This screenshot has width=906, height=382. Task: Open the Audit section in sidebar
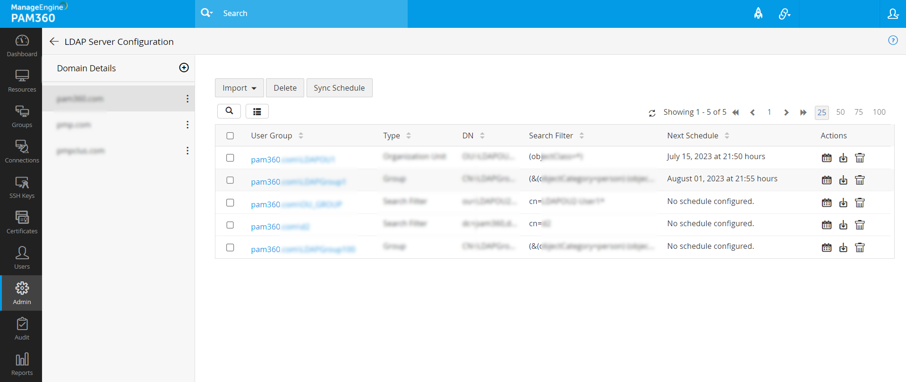(x=22, y=329)
